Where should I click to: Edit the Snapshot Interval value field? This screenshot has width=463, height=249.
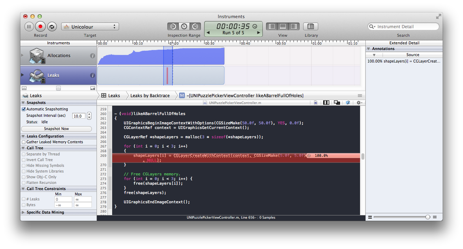pyautogui.click(x=79, y=116)
